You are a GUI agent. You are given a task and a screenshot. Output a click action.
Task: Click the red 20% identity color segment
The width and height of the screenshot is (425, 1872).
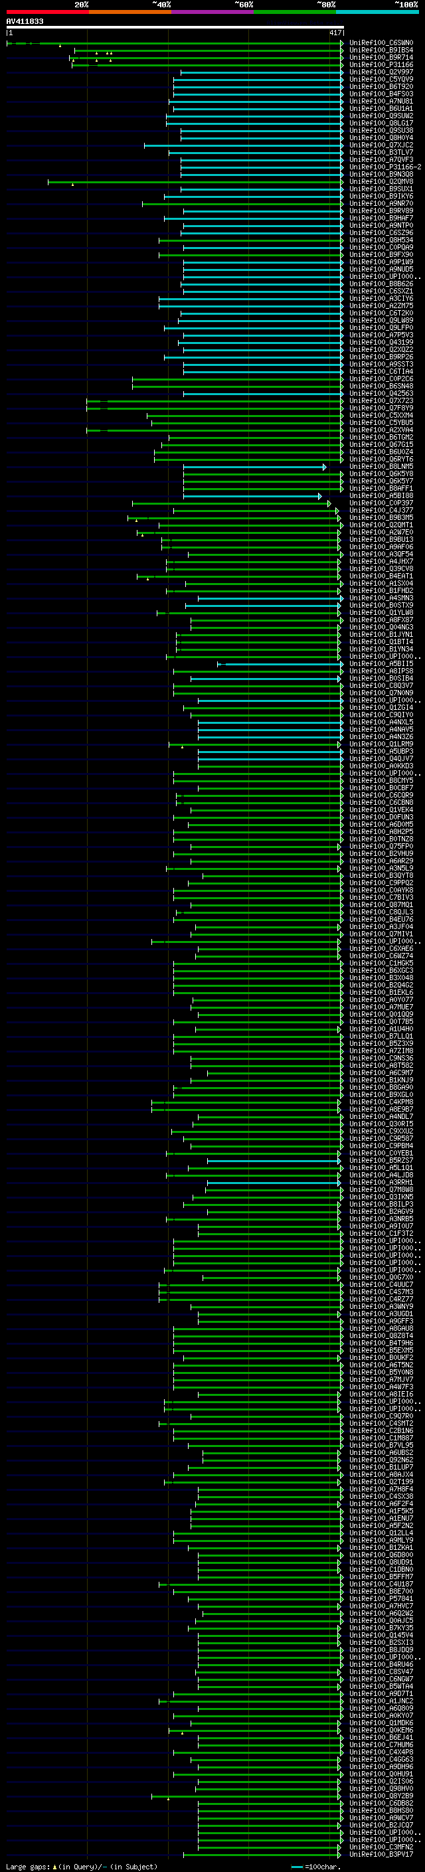coord(47,12)
